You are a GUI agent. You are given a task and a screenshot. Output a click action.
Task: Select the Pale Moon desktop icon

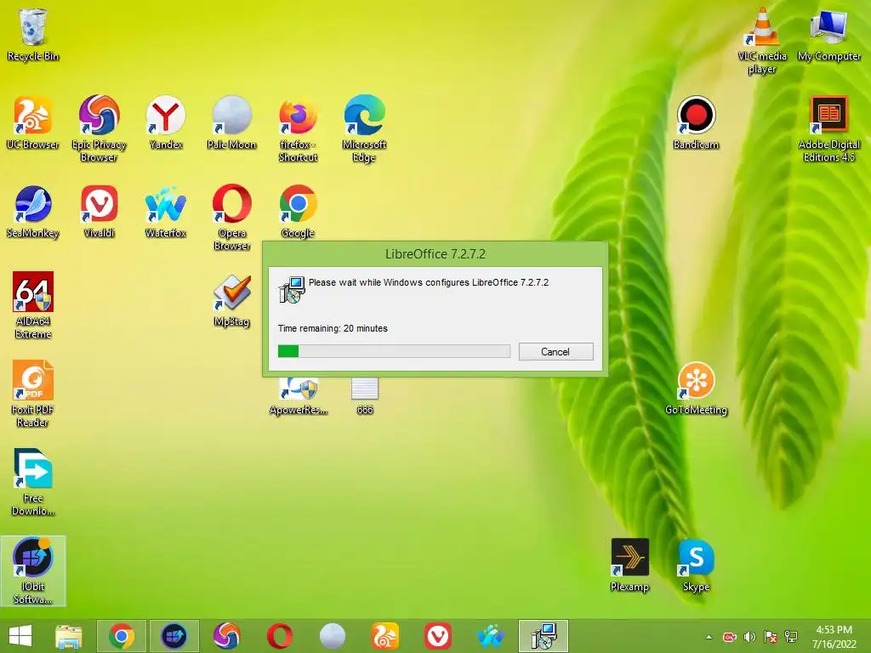point(231,122)
